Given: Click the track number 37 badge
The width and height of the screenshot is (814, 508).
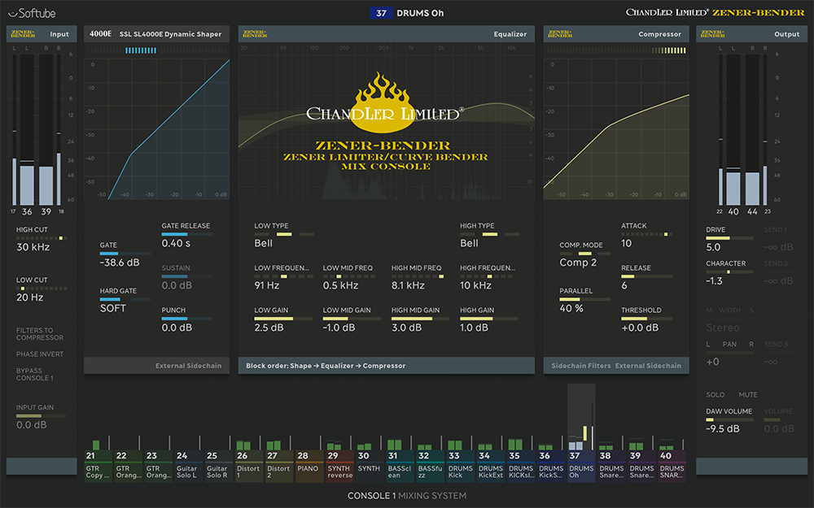Looking at the screenshot, I should tap(381, 12).
